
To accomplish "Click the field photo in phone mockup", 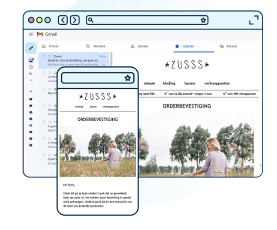I will 98,151.
